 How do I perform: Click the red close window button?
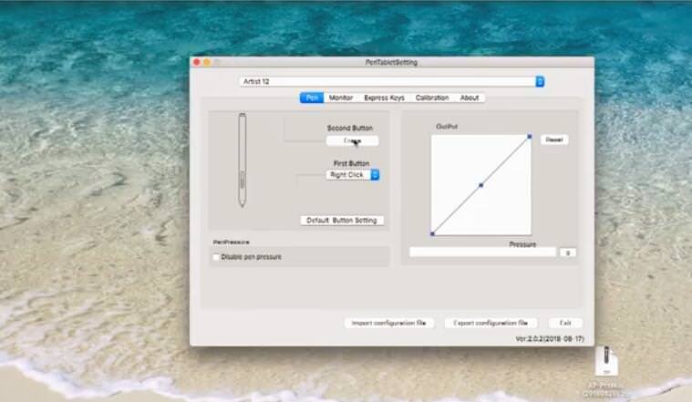click(196, 62)
